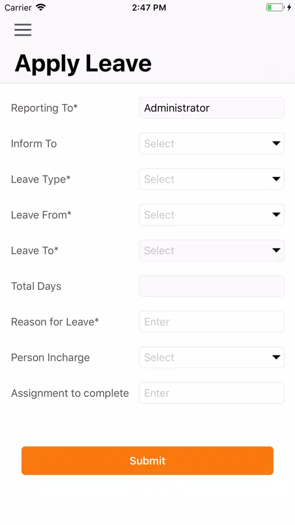Expand the Inform To select box

click(x=212, y=143)
